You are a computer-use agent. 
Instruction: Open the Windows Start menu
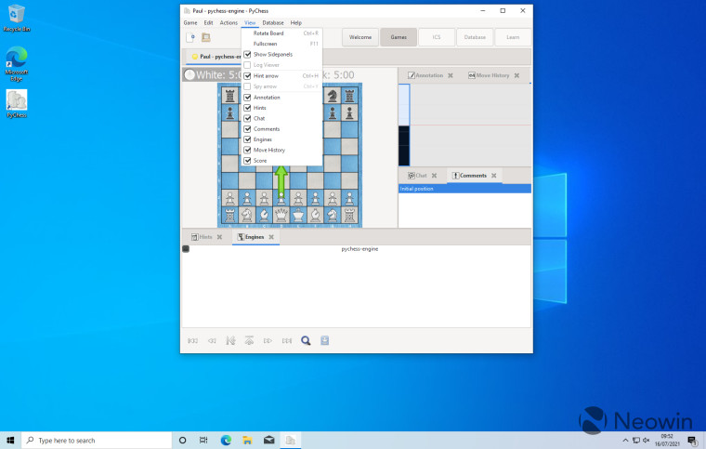tap(10, 440)
